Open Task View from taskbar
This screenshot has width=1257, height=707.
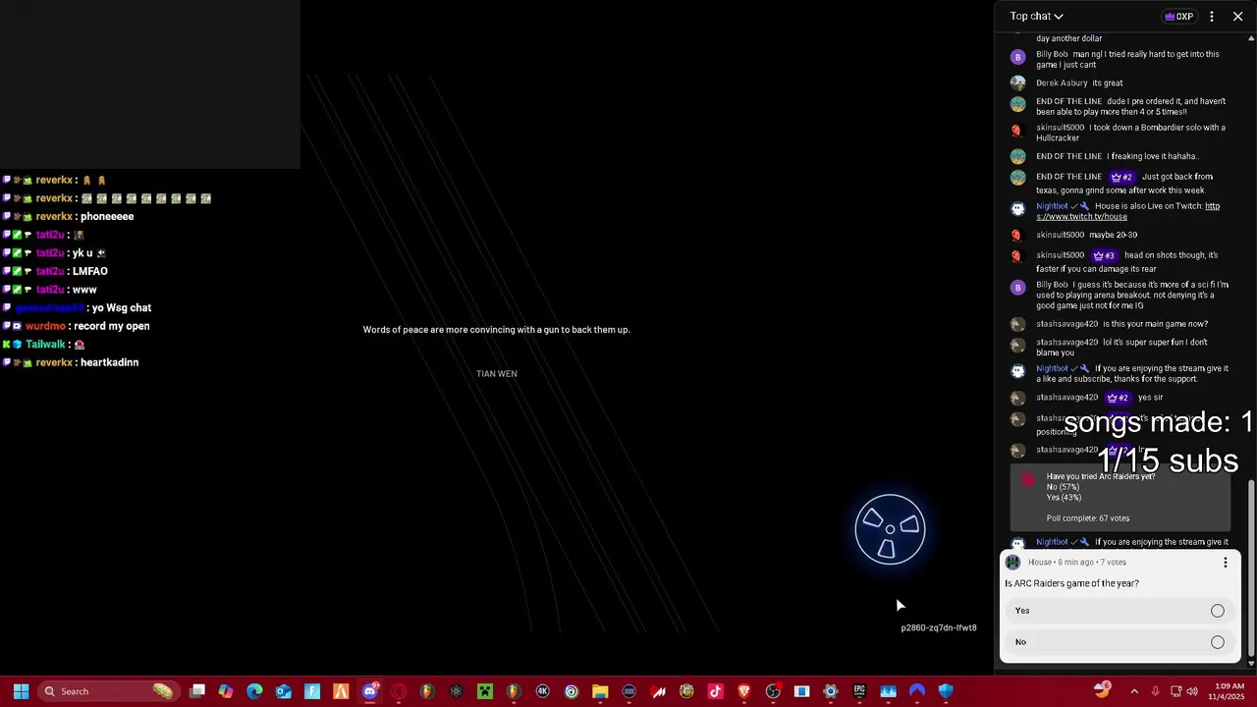[x=197, y=691]
